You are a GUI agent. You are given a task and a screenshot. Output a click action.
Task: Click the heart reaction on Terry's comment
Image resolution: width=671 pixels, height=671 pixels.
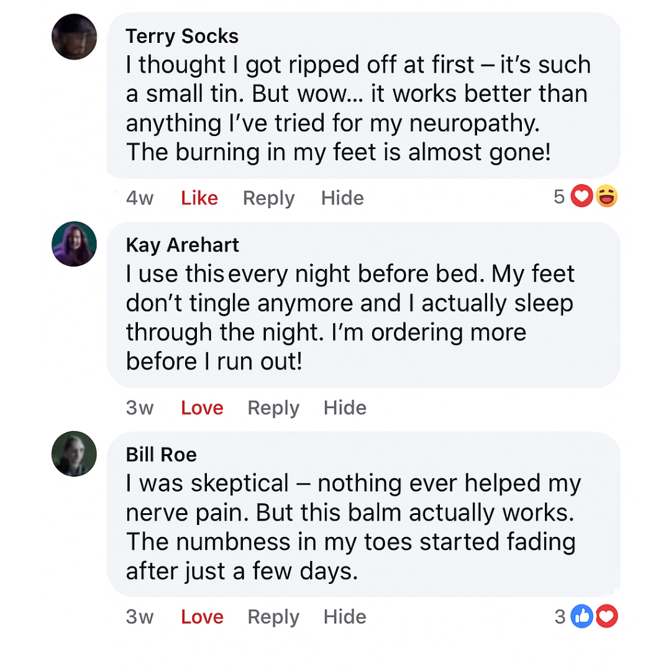[x=582, y=198]
